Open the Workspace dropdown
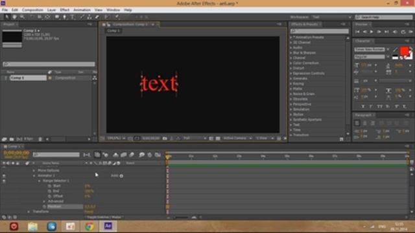Screen dimensions: 415x233 tap(332, 17)
